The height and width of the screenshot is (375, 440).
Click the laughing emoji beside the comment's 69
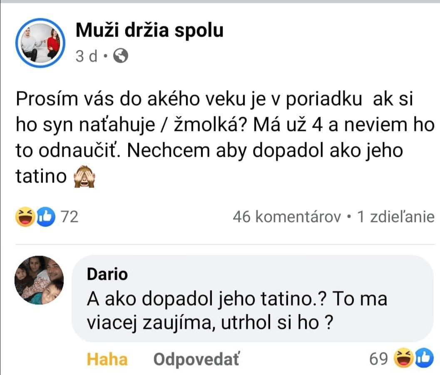(403, 358)
